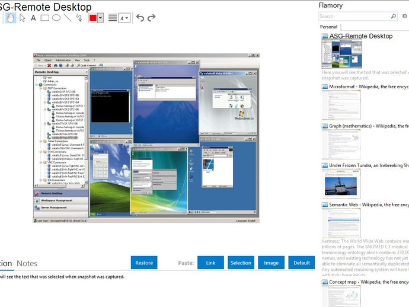409x307 pixels.
Task: Open the color dropdown arrow
Action: click(x=100, y=18)
